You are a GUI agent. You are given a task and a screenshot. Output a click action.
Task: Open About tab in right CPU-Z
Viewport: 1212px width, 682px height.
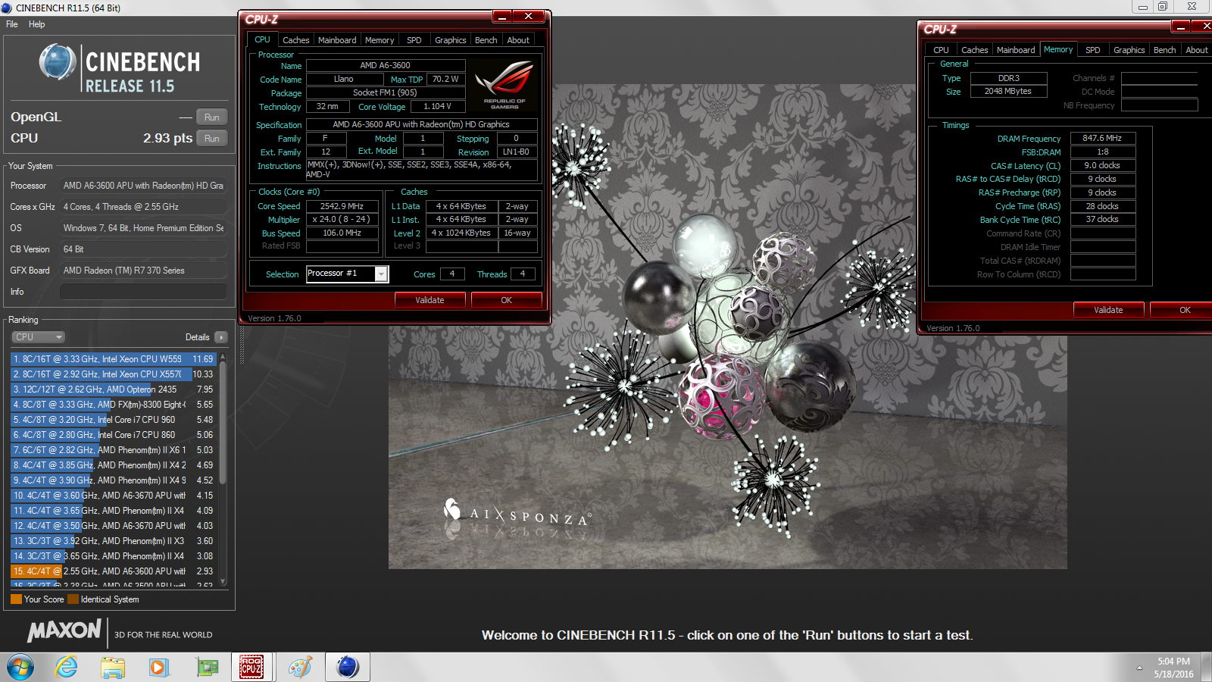click(x=1197, y=50)
